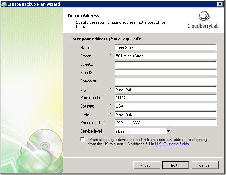Click the Postal code field with 10012
Image resolution: width=226 pixels, height=175 pixels.
tap(166, 98)
